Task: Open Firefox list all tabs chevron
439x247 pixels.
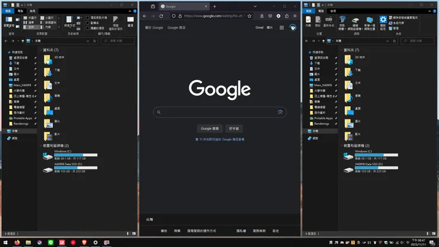Action: [x=255, y=6]
